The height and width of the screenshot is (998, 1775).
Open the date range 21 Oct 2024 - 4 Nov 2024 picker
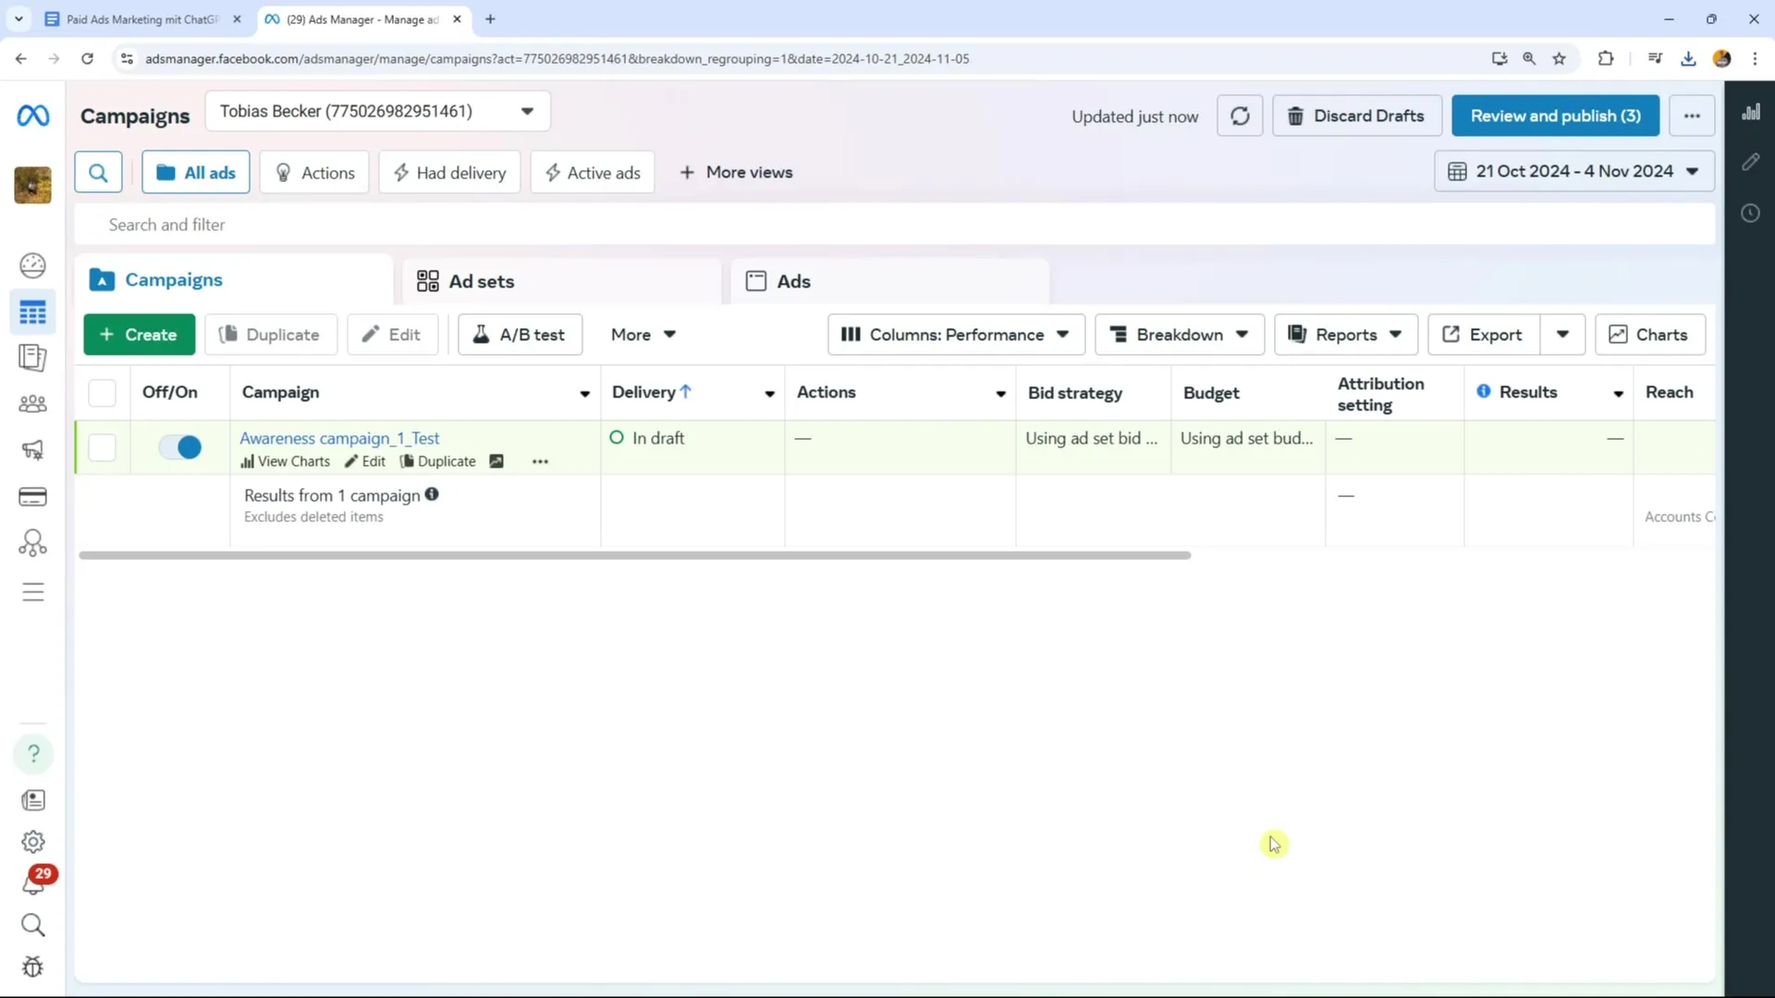pos(1574,172)
